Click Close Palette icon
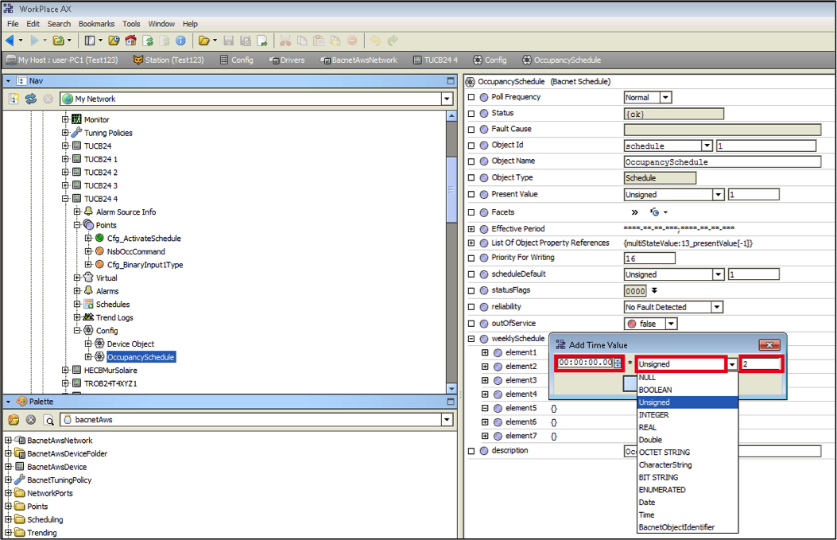The height and width of the screenshot is (540, 837). 31,420
